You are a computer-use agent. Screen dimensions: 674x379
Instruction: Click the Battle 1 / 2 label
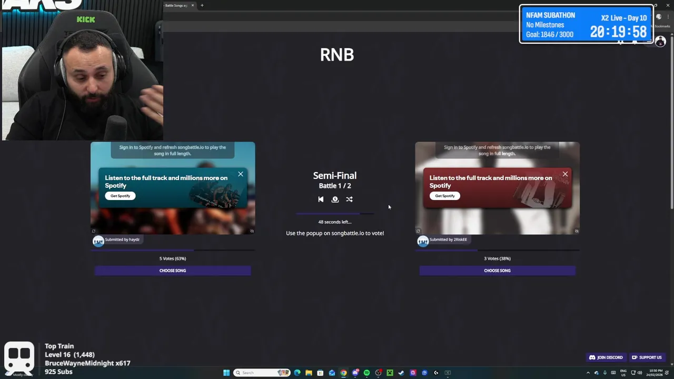pyautogui.click(x=335, y=186)
